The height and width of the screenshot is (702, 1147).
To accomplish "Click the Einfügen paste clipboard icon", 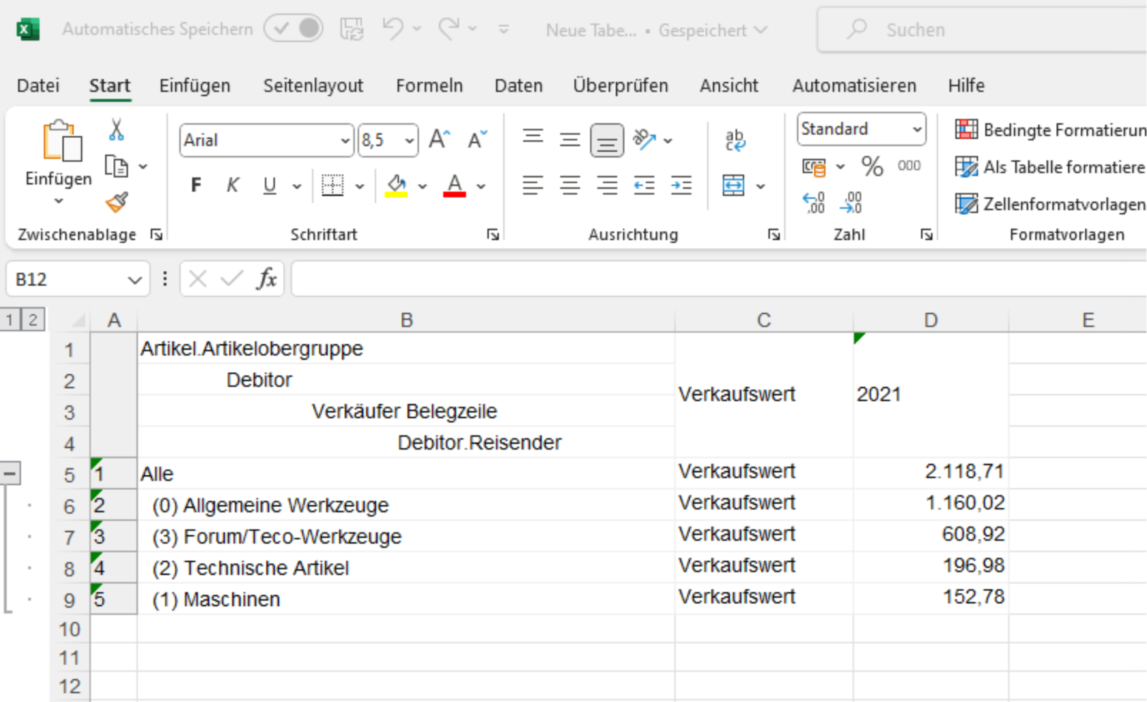I will coord(62,141).
